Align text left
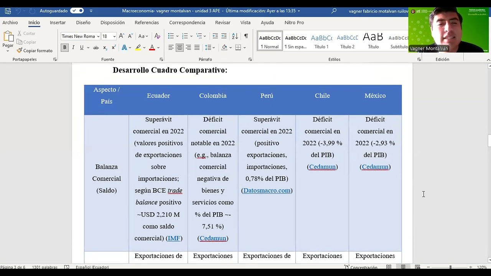The height and width of the screenshot is (276, 491). tap(171, 48)
